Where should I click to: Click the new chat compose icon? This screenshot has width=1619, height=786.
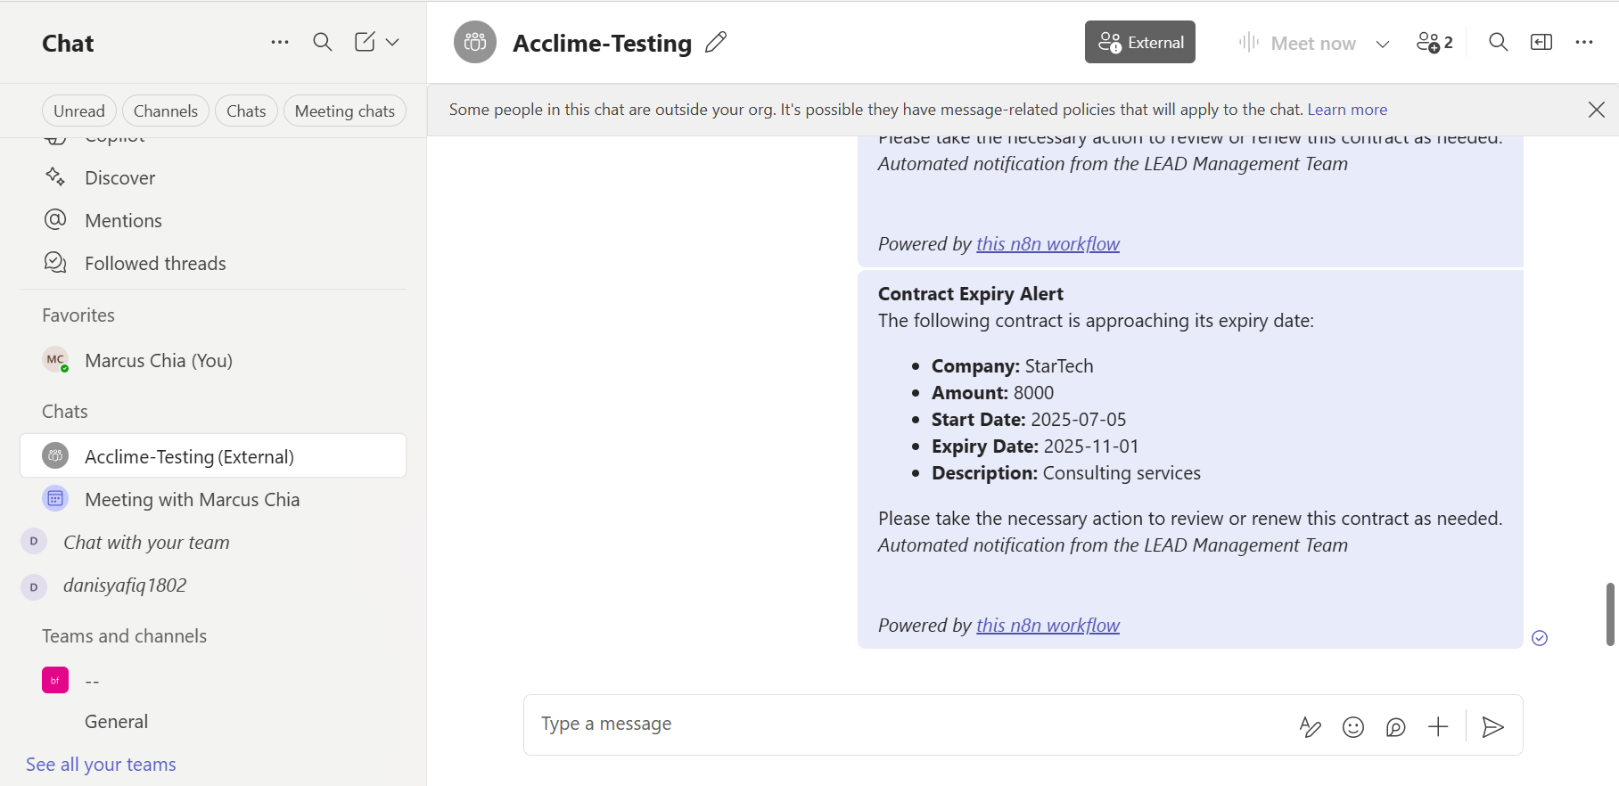point(365,42)
